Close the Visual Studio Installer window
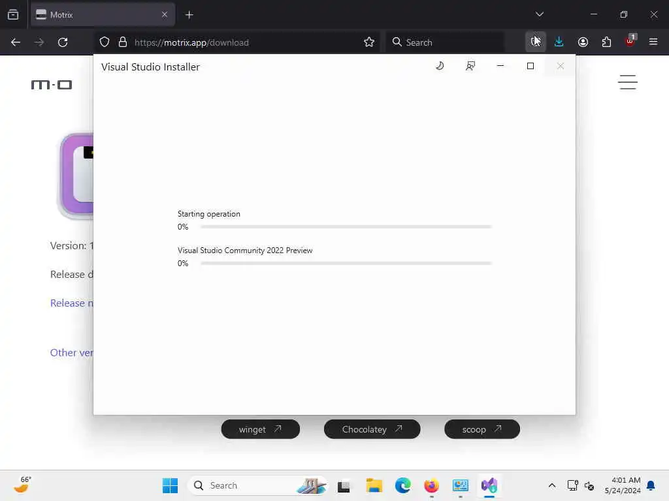Viewport: 669px width, 501px height. [x=560, y=66]
